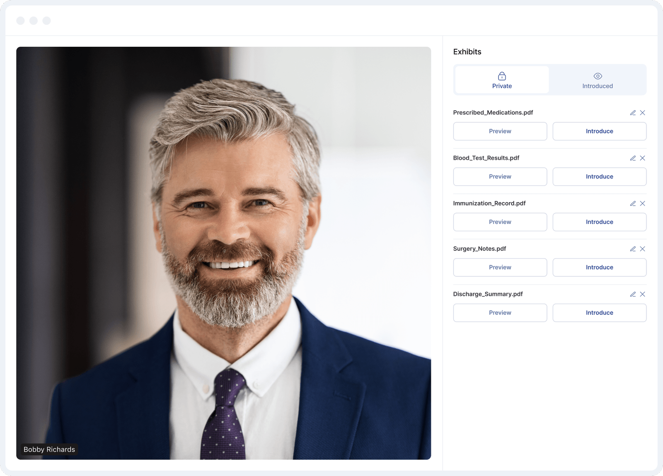Select the Discharge_Summary.pdf file name

pos(488,294)
